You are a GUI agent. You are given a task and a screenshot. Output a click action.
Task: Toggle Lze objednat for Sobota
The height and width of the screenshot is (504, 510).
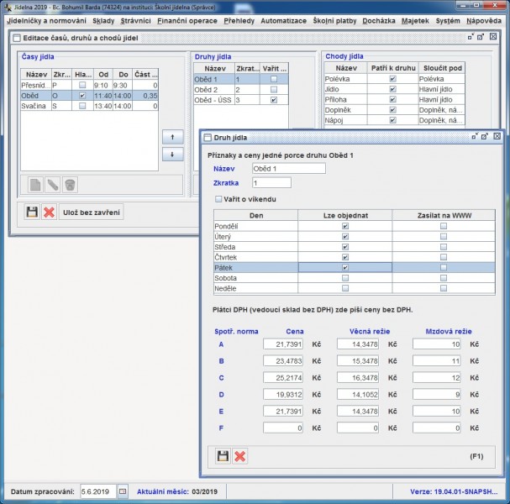(344, 277)
